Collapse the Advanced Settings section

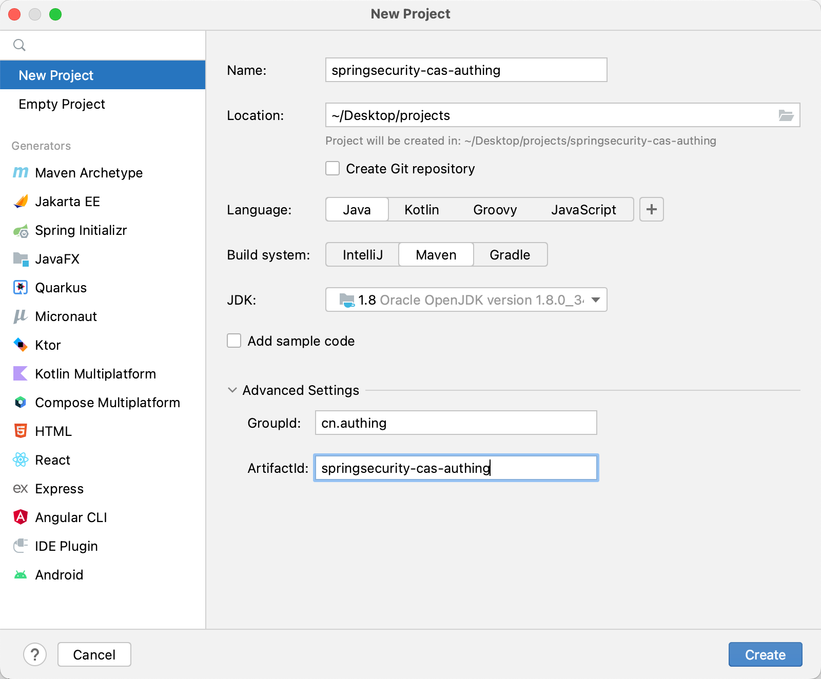click(x=232, y=390)
